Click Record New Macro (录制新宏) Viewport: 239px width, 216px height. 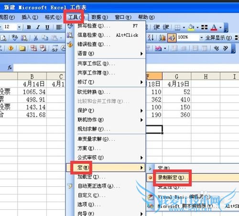pos(193,178)
